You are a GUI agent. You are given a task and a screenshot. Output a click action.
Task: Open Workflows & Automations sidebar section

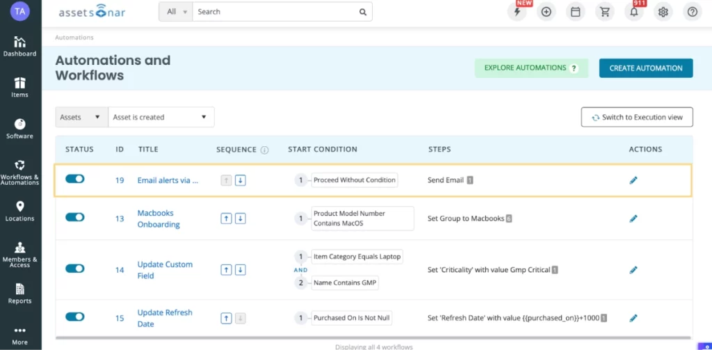[x=20, y=173]
